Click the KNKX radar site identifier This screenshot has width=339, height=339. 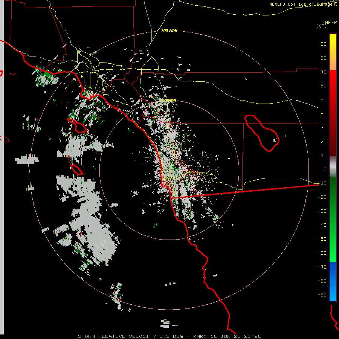pos(200,336)
